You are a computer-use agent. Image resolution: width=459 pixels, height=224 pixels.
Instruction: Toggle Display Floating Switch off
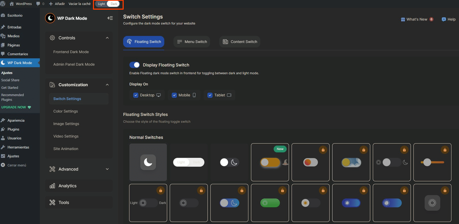135,65
